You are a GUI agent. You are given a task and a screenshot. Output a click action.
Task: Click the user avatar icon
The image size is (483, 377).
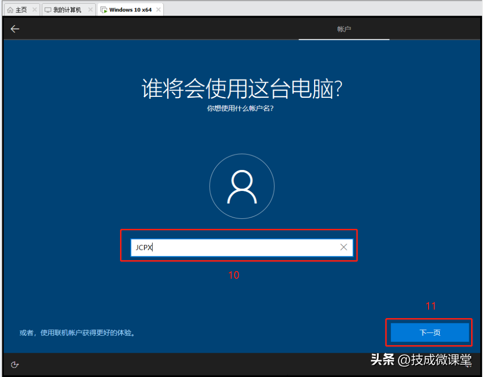[x=242, y=186]
